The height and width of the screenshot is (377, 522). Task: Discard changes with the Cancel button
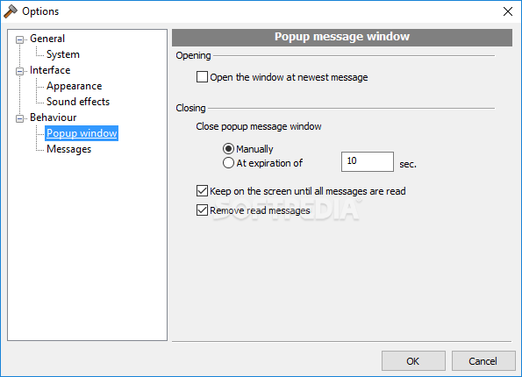pos(483,360)
